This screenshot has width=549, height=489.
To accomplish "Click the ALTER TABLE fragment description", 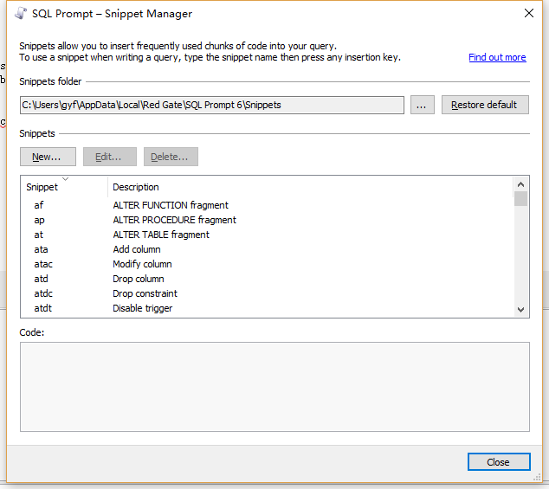I will (x=161, y=235).
